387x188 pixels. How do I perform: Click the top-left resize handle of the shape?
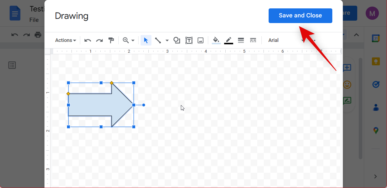(69, 83)
